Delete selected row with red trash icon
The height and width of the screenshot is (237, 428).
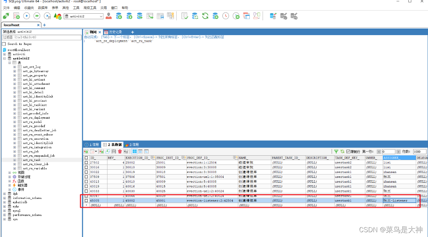120,152
